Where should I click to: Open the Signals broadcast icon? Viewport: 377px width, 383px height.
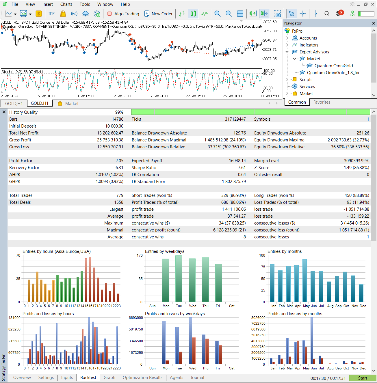[74, 14]
